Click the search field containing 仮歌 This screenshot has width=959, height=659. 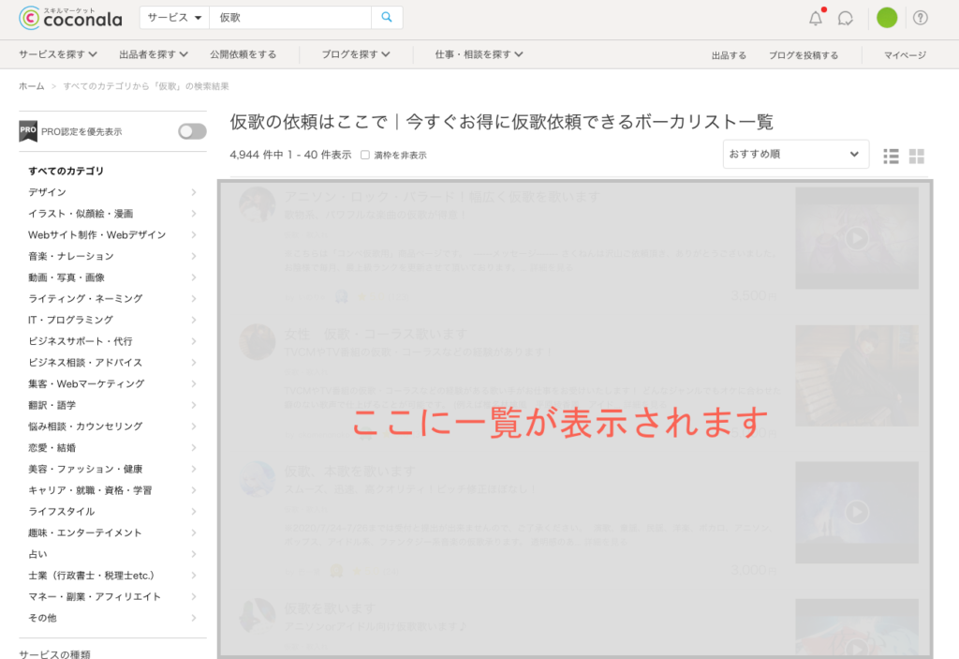coord(290,18)
